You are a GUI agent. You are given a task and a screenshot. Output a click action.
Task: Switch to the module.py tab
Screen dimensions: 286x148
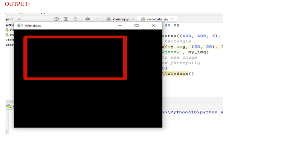(158, 19)
